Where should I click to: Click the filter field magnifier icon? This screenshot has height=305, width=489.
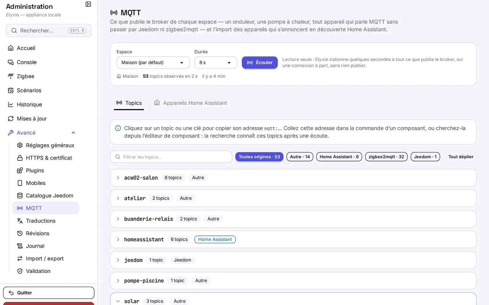coord(118,157)
